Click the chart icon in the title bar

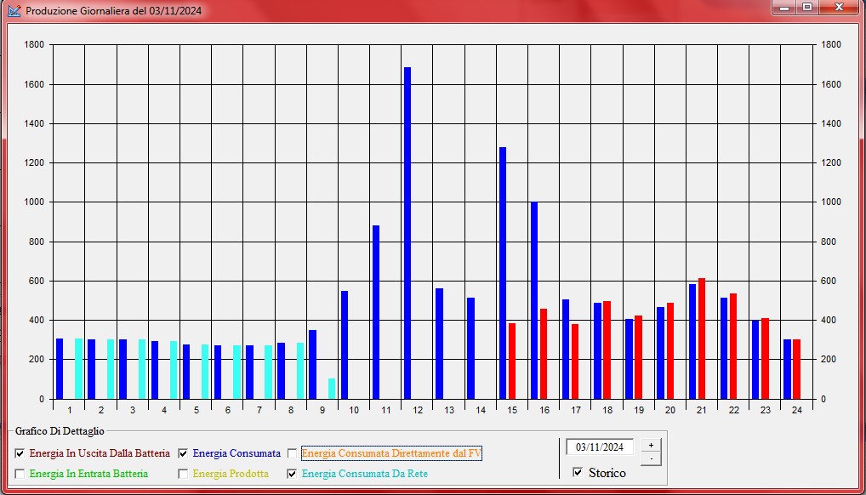[x=14, y=9]
